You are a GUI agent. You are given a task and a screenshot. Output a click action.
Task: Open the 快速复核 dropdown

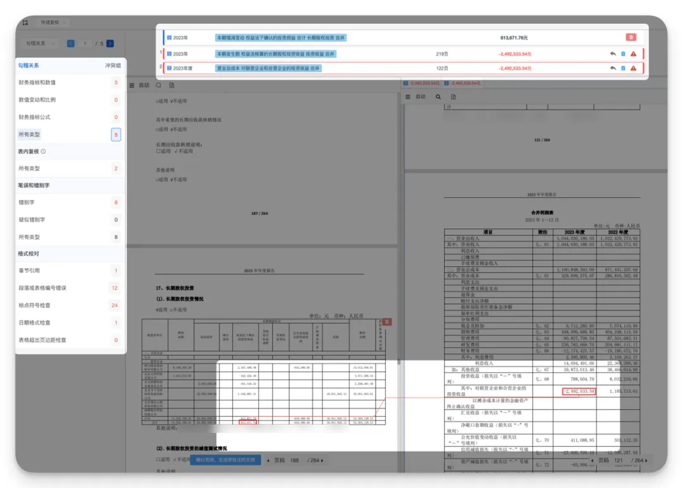click(52, 22)
